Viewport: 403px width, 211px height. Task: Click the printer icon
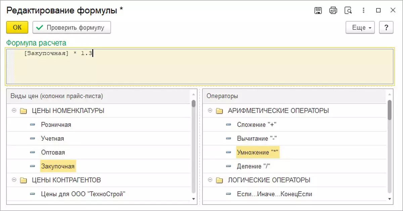333,10
